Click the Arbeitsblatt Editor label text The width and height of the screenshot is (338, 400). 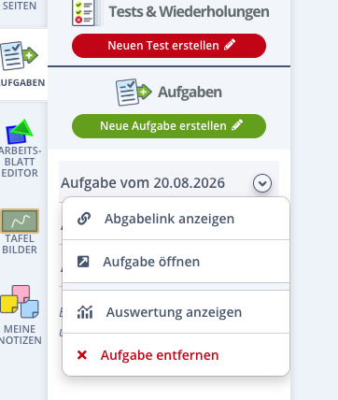tap(21, 162)
